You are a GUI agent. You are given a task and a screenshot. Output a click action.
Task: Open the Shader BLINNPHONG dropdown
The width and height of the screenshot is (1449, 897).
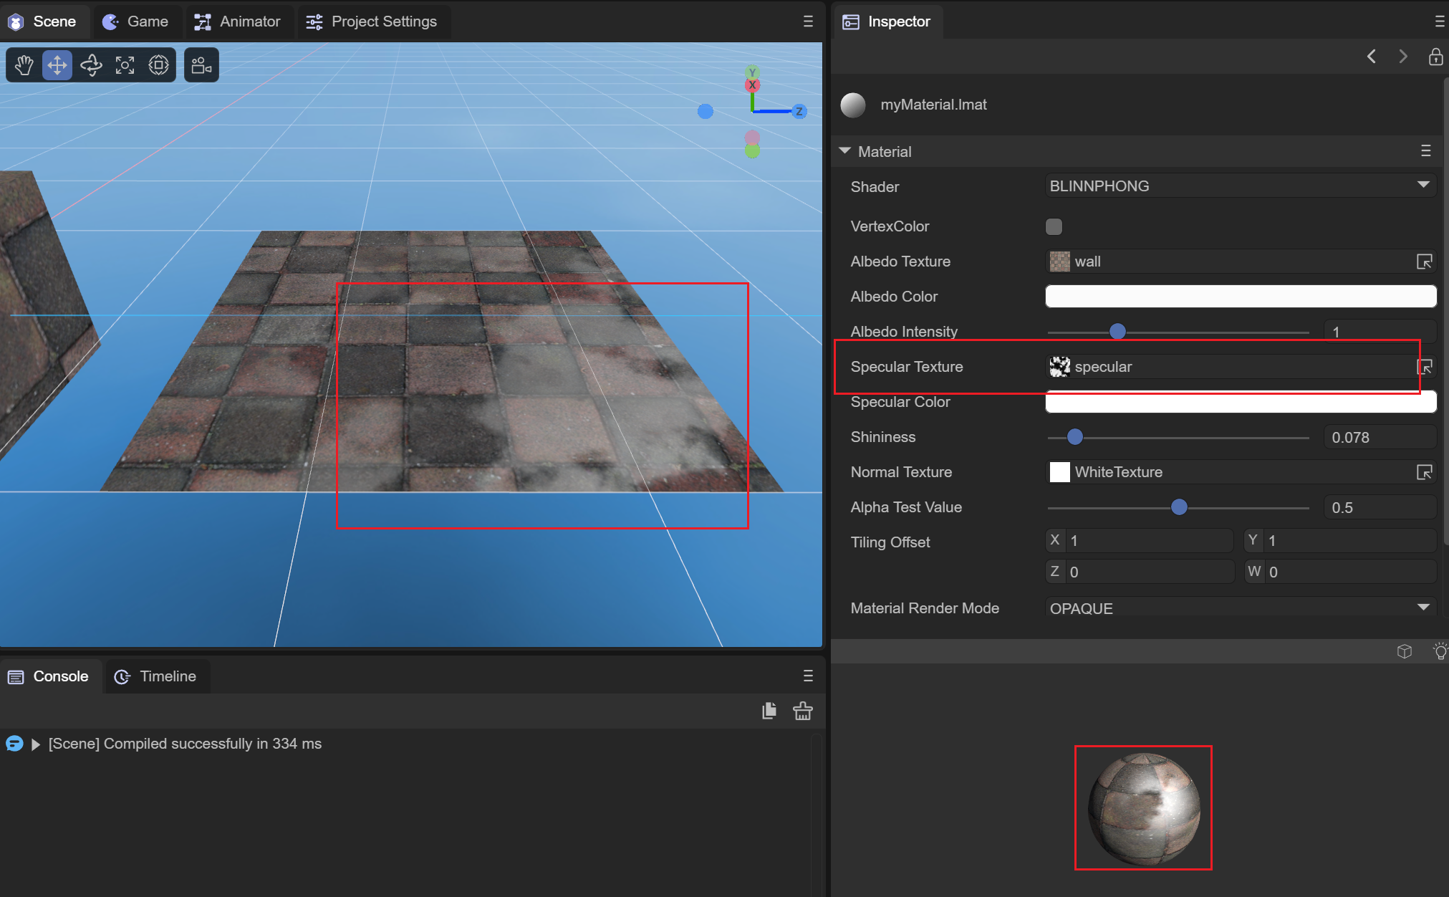coord(1240,186)
